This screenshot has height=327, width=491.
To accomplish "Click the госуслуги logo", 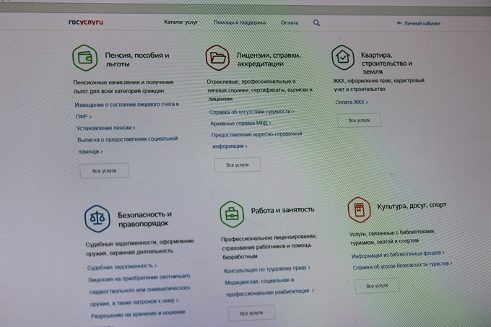I will pos(85,22).
